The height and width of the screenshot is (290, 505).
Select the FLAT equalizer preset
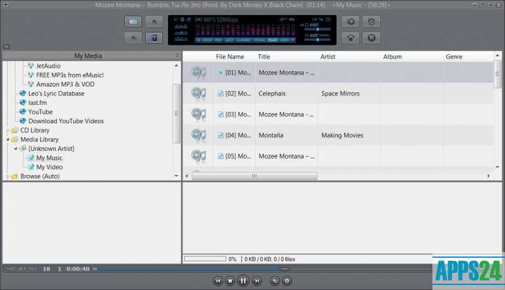tap(273, 40)
